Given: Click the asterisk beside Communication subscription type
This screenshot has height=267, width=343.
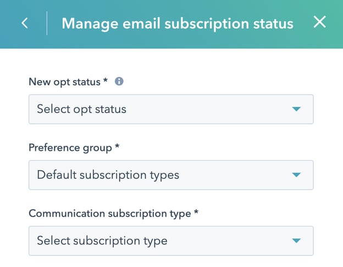Looking at the screenshot, I should tap(196, 213).
